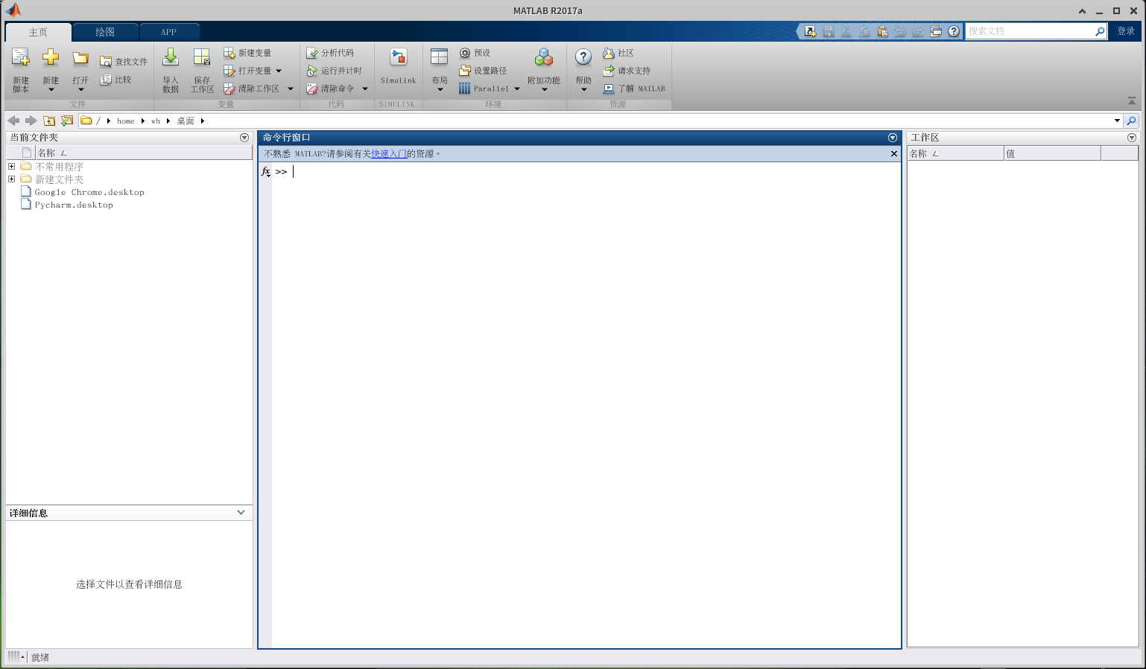Select Pycharm.desktop file
The image size is (1146, 669).
tap(74, 205)
